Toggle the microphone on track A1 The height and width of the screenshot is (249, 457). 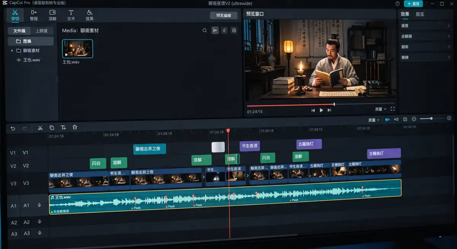39,205
